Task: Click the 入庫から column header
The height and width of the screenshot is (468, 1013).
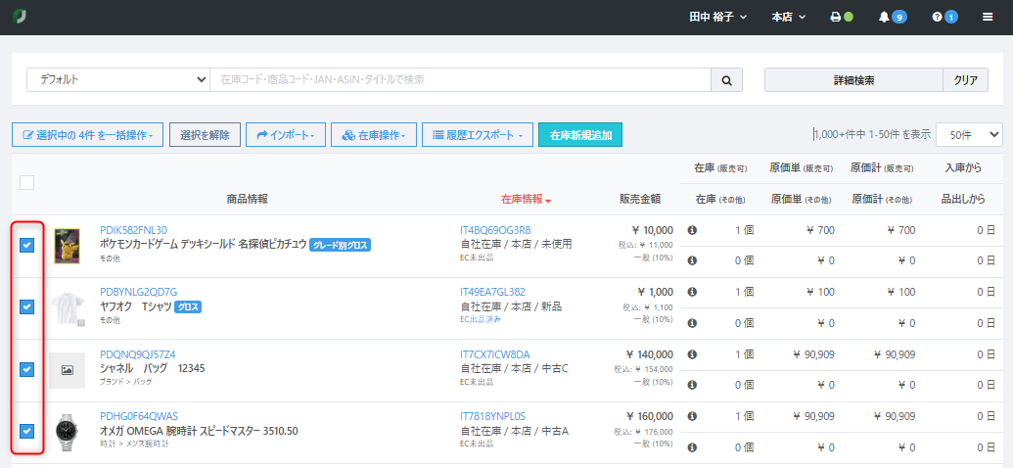Action: point(963,168)
